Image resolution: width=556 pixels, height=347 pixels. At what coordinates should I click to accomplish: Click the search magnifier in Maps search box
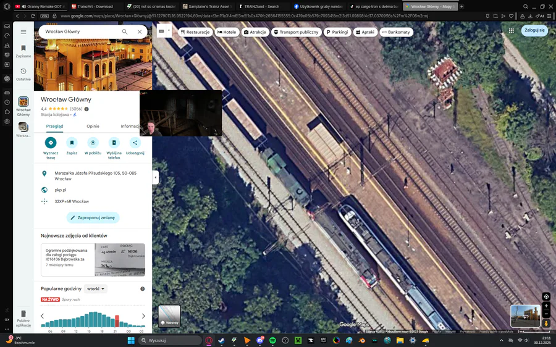click(125, 31)
